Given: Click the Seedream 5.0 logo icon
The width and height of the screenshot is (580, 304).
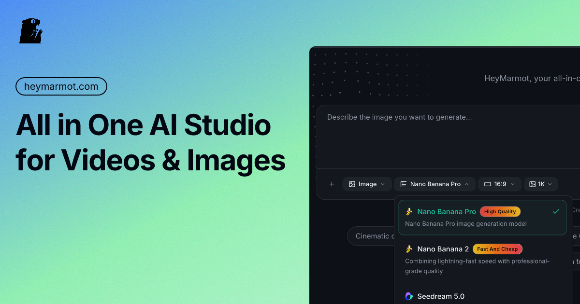Looking at the screenshot, I should [409, 296].
